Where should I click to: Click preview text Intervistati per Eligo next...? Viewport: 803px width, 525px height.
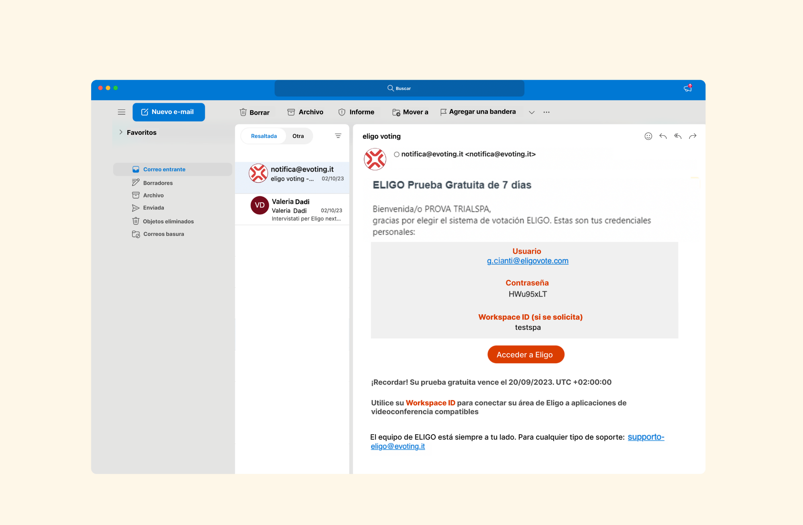(306, 219)
